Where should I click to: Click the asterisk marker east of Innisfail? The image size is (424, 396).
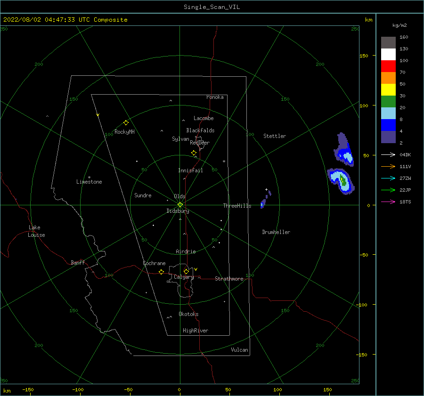(224, 162)
